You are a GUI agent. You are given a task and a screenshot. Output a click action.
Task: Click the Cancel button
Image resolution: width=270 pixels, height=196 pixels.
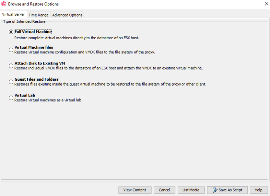[164, 190]
